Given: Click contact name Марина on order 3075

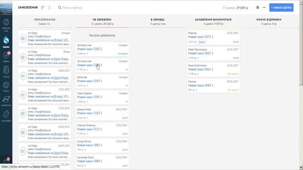Looking at the screenshot, I should point(192,33).
